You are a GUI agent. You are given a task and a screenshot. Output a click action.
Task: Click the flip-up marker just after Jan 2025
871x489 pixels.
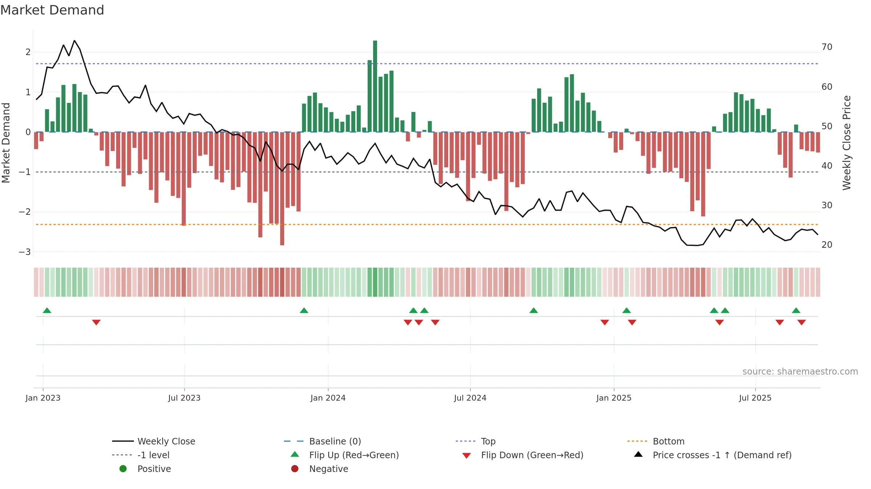(x=626, y=310)
